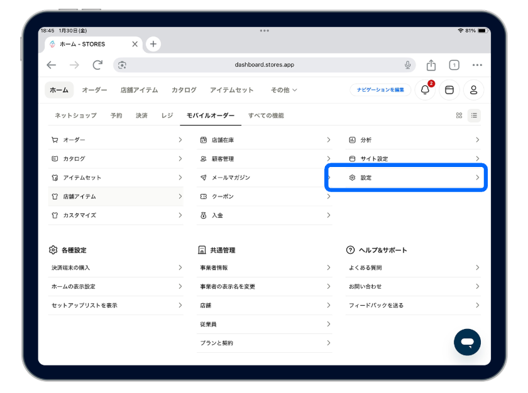This screenshot has height=393, width=528.
Task: Close the ホーム - STORES browser tab
Action: [x=135, y=45]
